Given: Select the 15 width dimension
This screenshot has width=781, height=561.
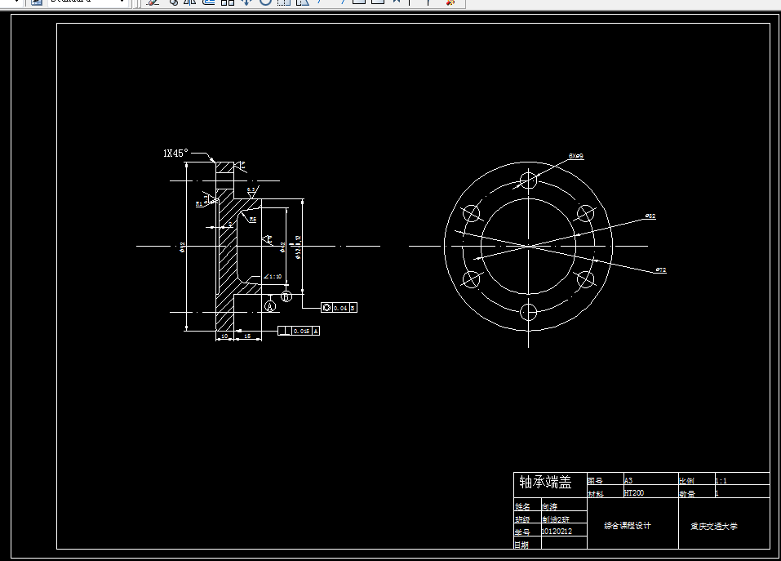Looking at the screenshot, I should [247, 336].
